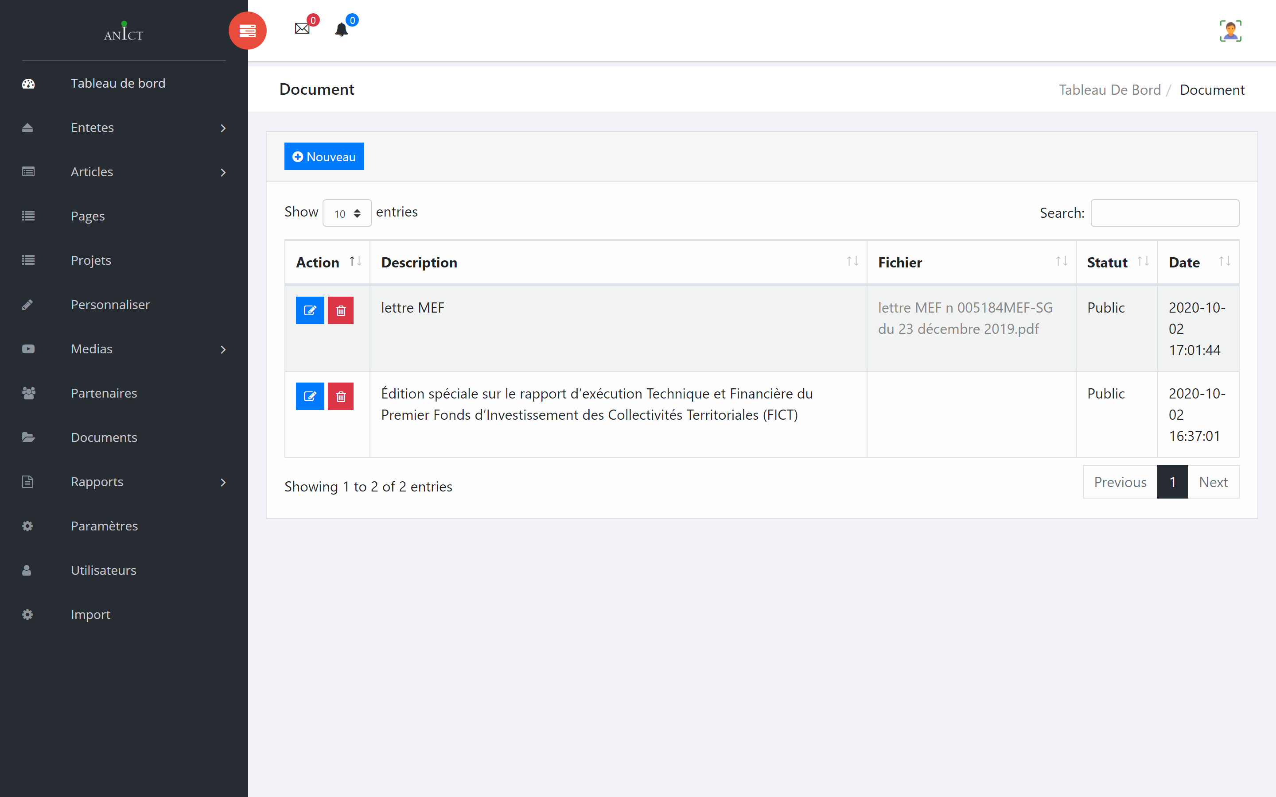Click the Nouveau button

pos(324,157)
